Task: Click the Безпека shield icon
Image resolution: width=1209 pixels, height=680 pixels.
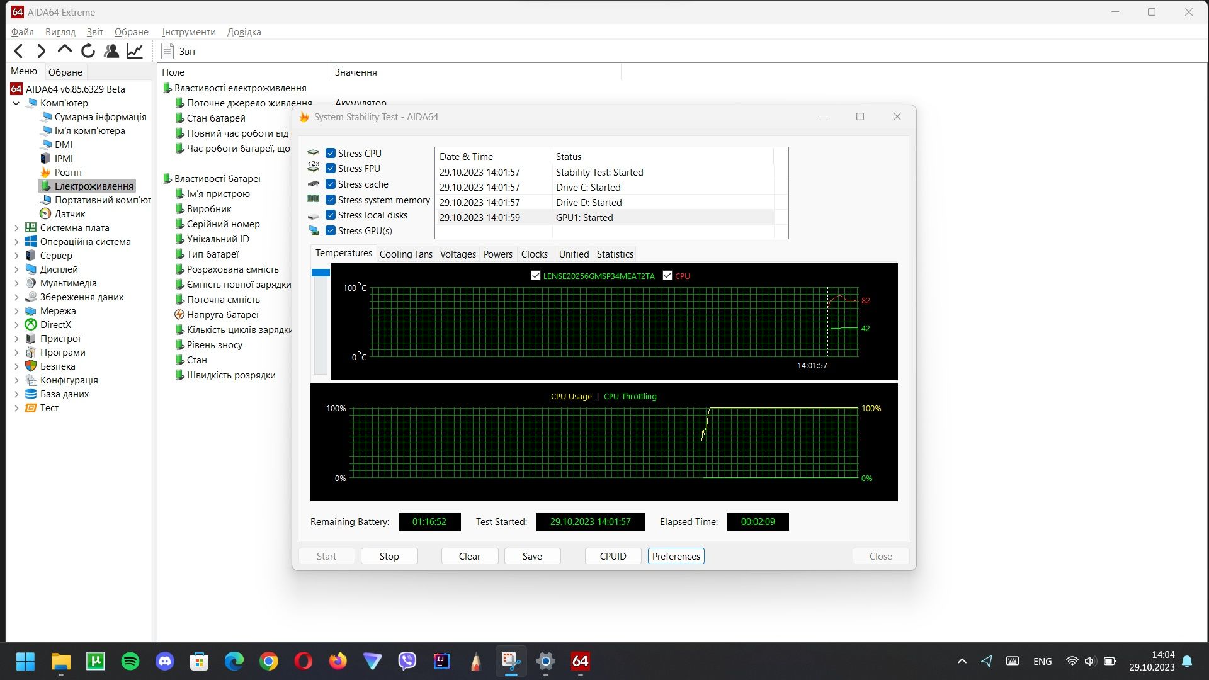Action: [30, 366]
